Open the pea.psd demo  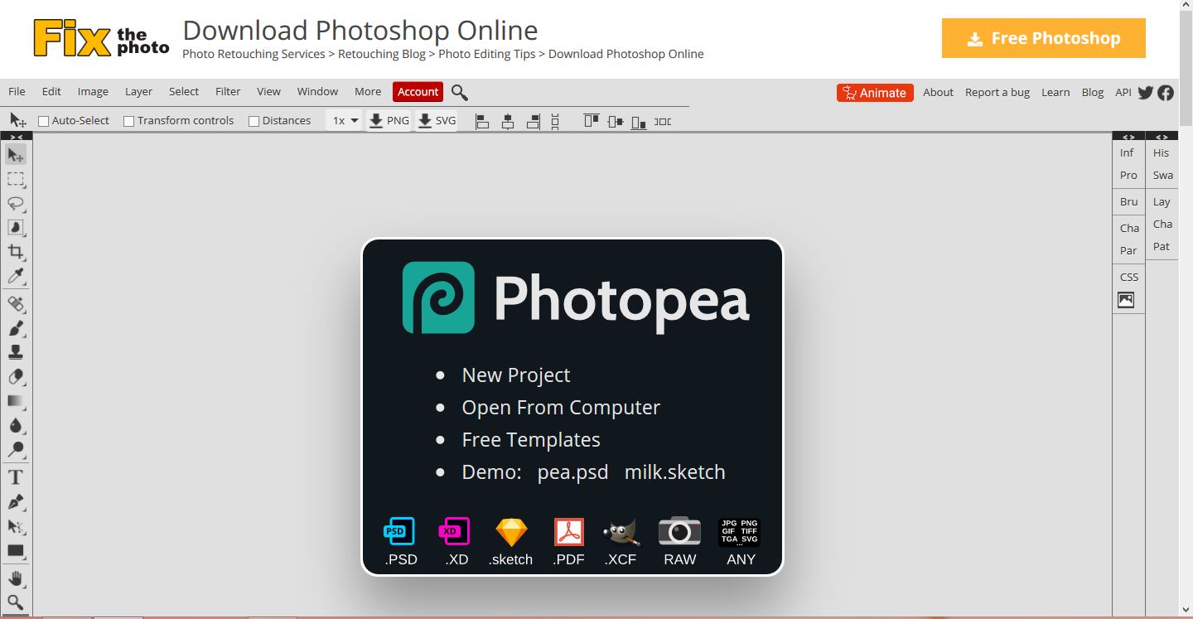coord(572,472)
